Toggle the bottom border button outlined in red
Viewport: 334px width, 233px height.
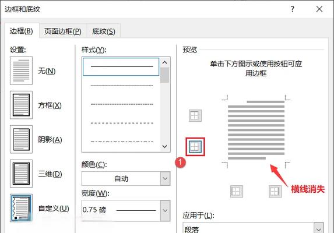195,147
